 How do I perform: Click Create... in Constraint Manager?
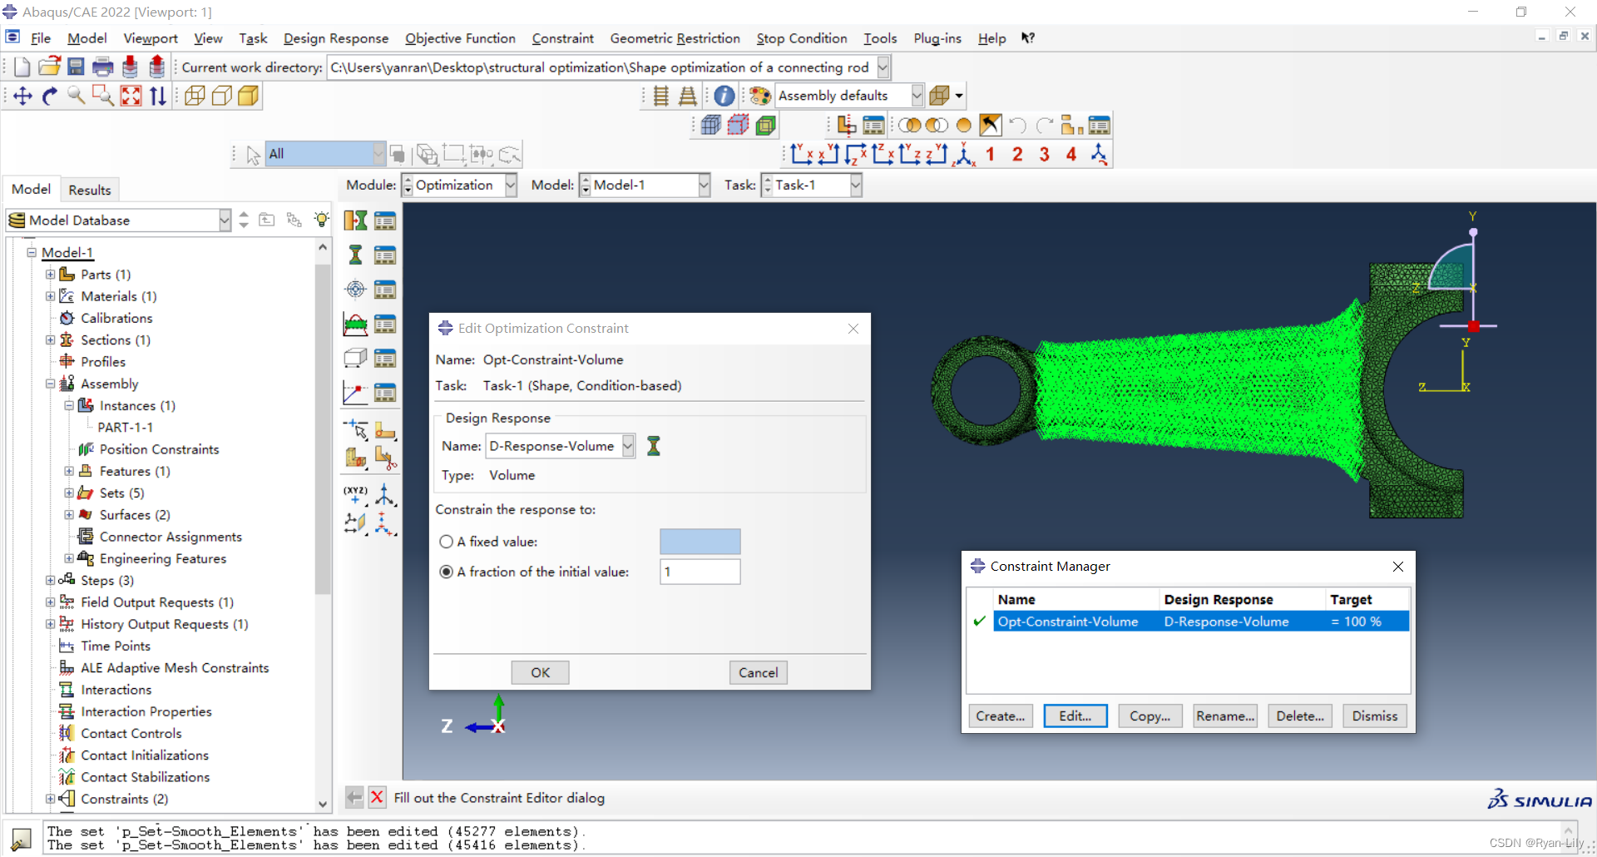[1001, 716]
